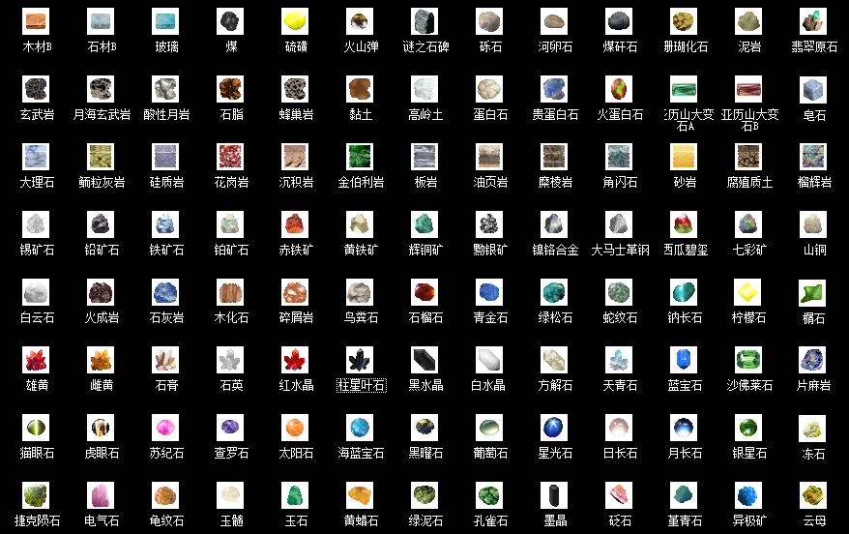This screenshot has height=534, width=849.
Task: Click the 异极矿 blue mineral icon
Action: click(x=748, y=495)
